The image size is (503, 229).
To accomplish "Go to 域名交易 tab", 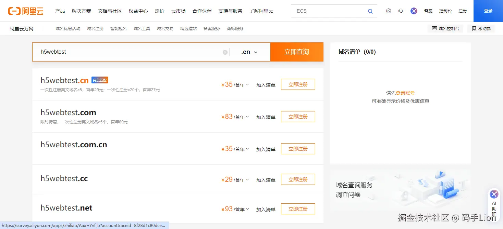I will pyautogui.click(x=165, y=29).
